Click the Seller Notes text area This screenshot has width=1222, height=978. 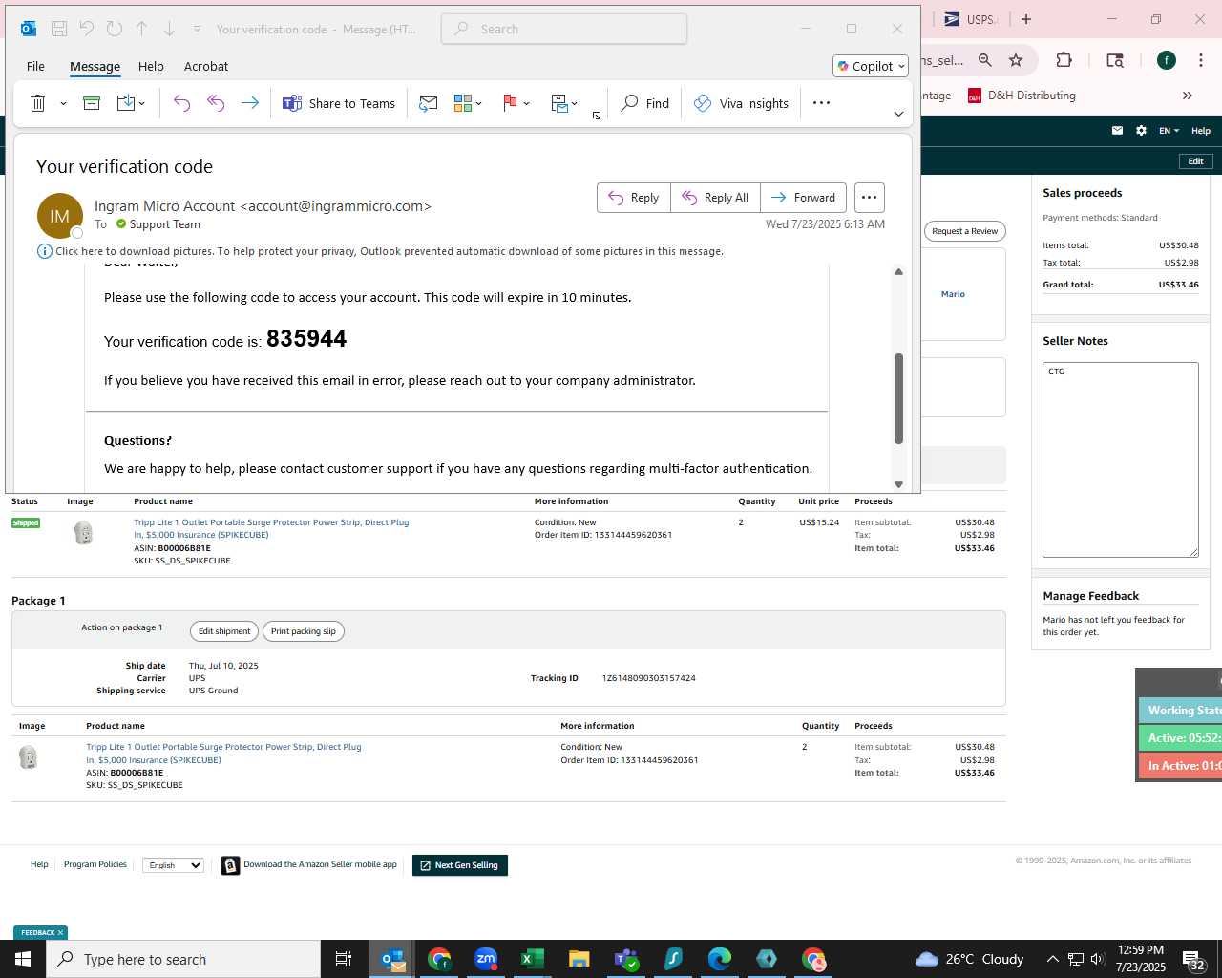click(1121, 459)
